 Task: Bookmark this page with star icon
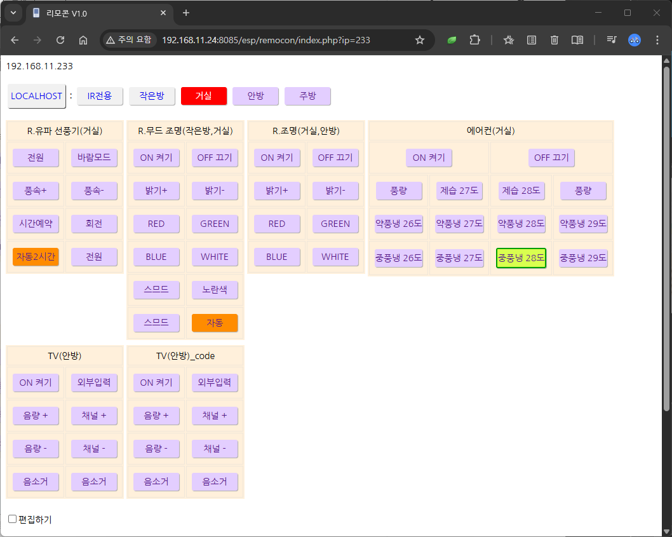[x=419, y=40]
